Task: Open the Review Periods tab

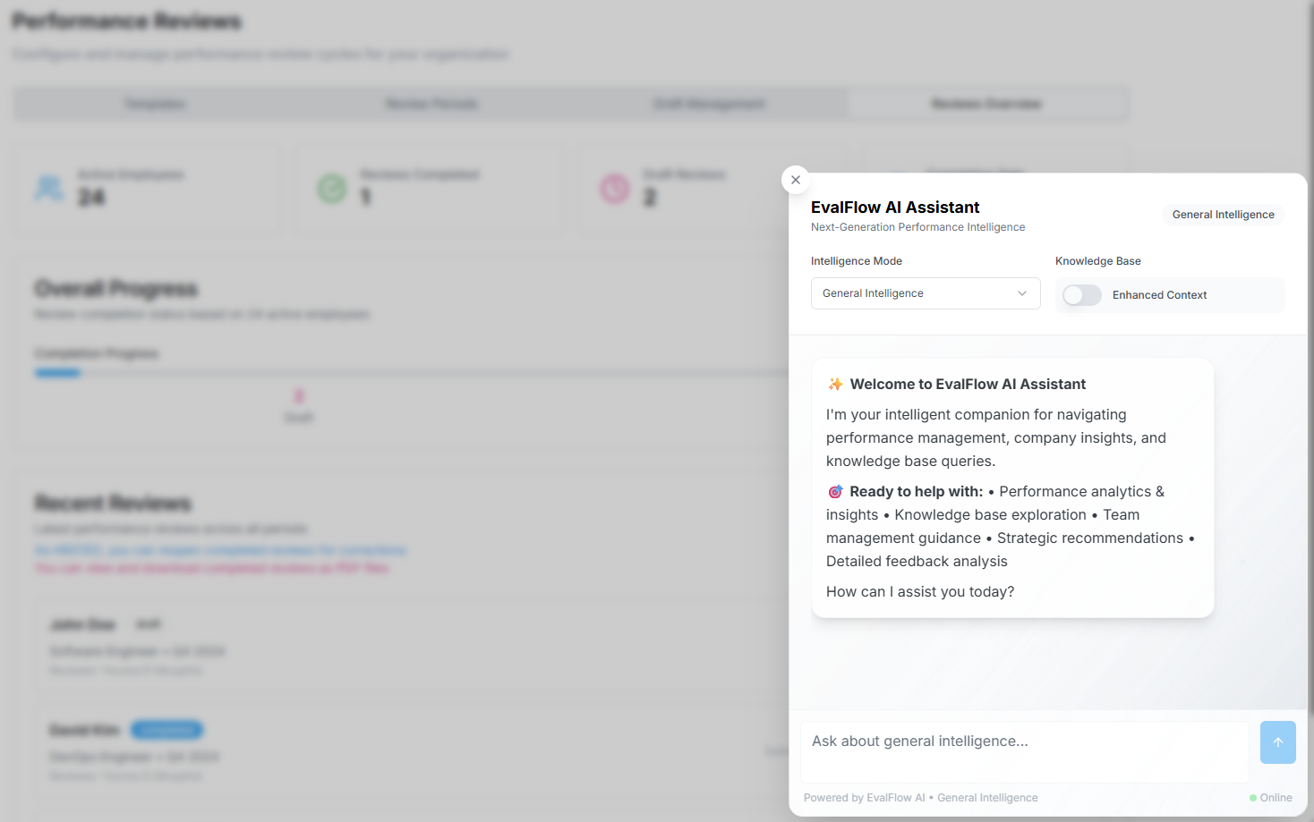Action: tap(431, 104)
